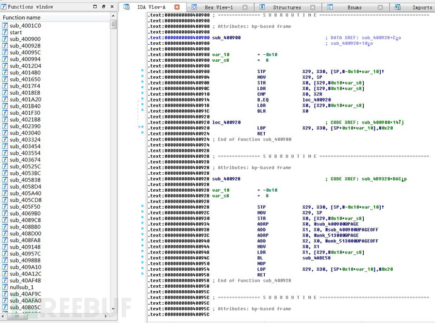The width and height of the screenshot is (435, 323).
Task: Click the Enums tab icon
Action: click(x=330, y=7)
